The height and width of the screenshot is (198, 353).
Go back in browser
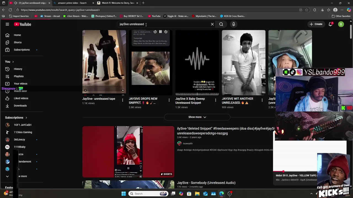click(x=4, y=10)
